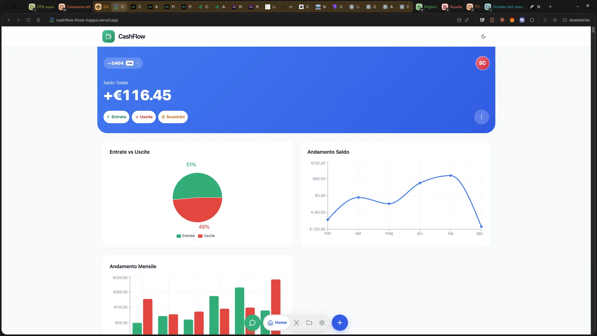Click the microphone icon in address bar
597x336 pixels.
38,20
